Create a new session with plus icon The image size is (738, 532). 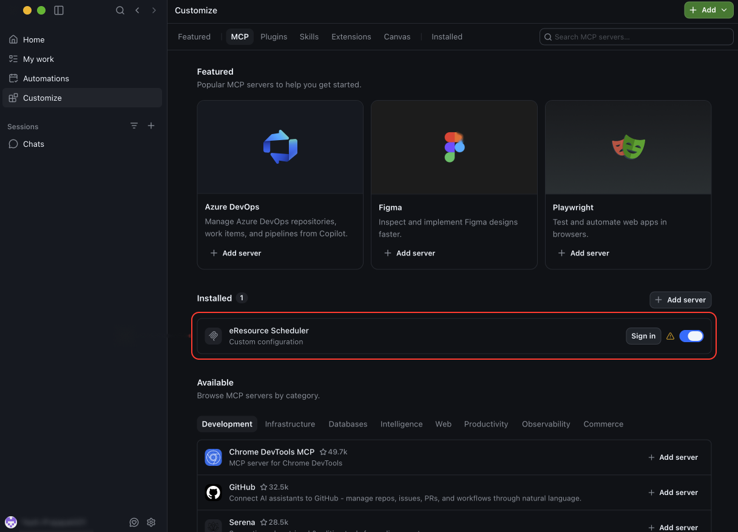pos(151,126)
